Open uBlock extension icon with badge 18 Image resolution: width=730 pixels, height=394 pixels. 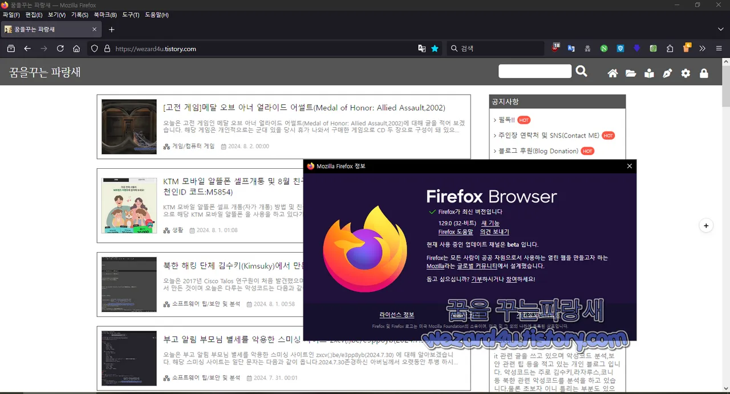coord(555,48)
